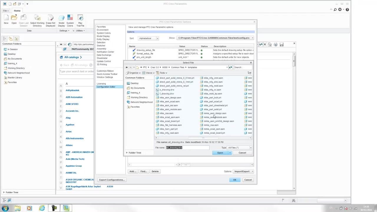Click the browser history icon beside address bar

(70, 44)
